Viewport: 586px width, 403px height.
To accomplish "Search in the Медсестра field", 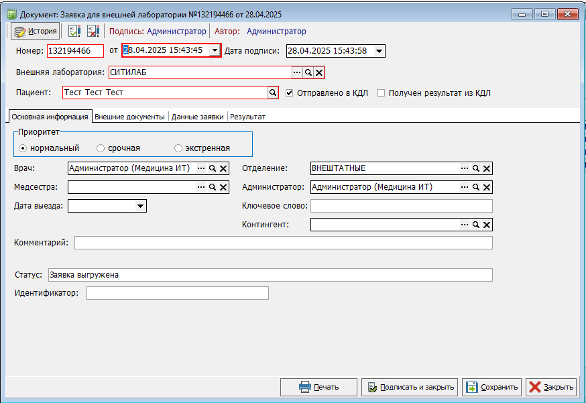I will click(x=212, y=187).
